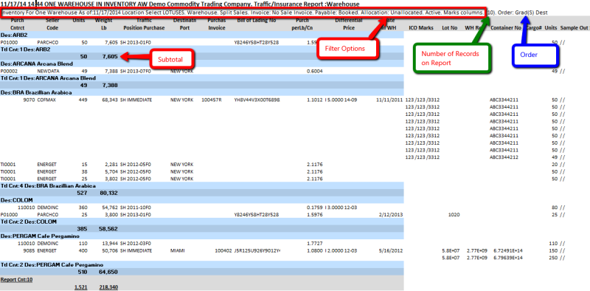Click bill of lading YH8V44V3X00T6898
This screenshot has width=590, height=291.
[x=257, y=100]
